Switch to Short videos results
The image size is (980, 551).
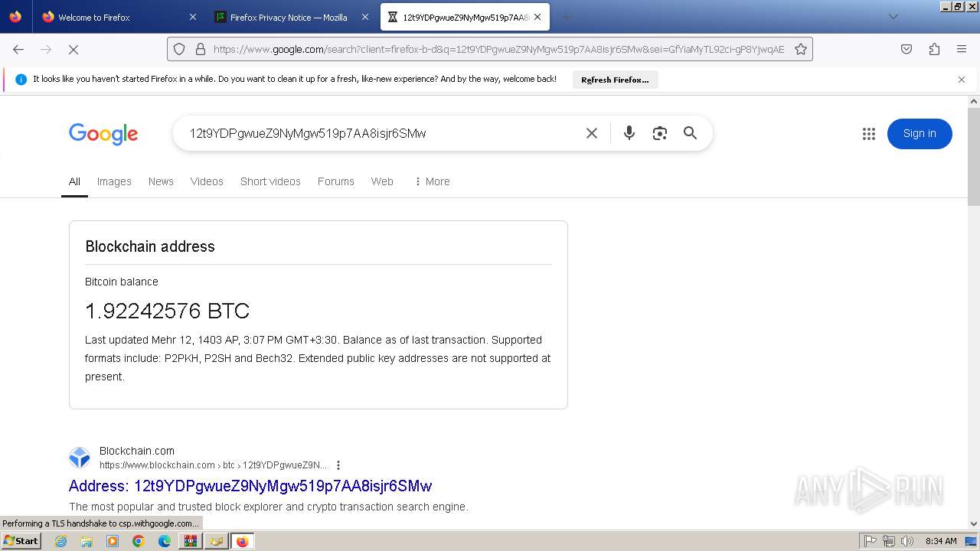click(270, 181)
